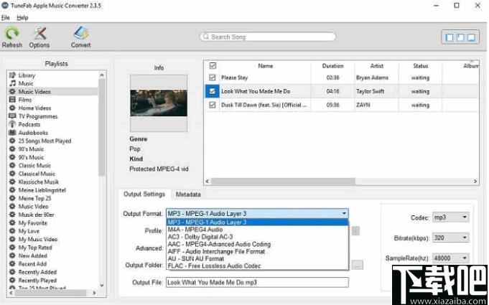Choose AIFF - Audio Interchange File Format

[x=257, y=251]
